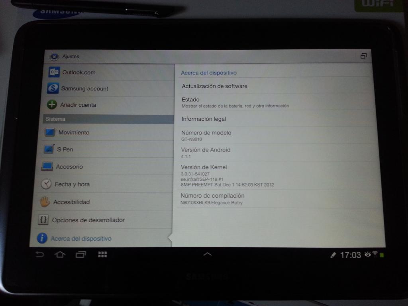Open Outlook.com account settings
The image size is (408, 306).
pos(109,73)
